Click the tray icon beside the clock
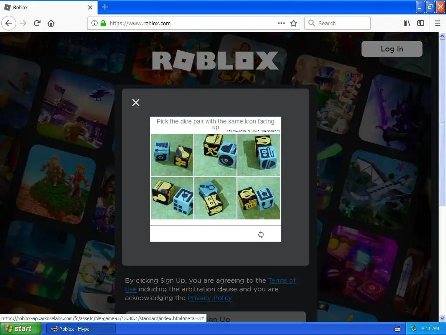Viewport: 446px width, 335px height. 413,329
